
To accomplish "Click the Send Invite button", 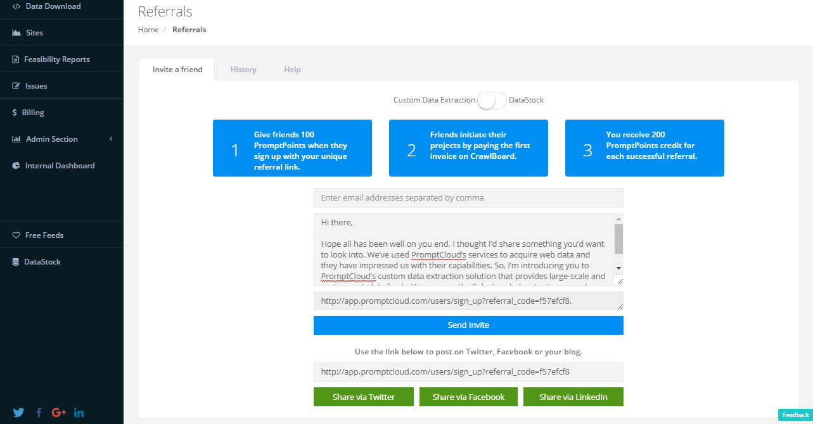I will 468,325.
